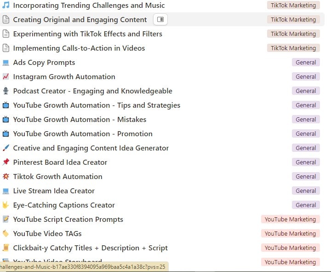Open Pinterest Board Idea Creator page
The width and height of the screenshot is (331, 272).
(x=60, y=162)
